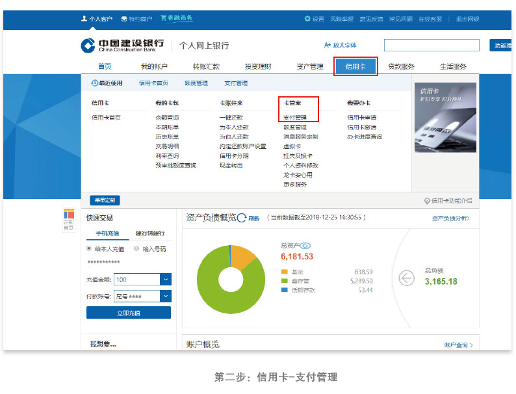
Task: Click the 善融商务 shopping cart icon
Action: click(164, 18)
